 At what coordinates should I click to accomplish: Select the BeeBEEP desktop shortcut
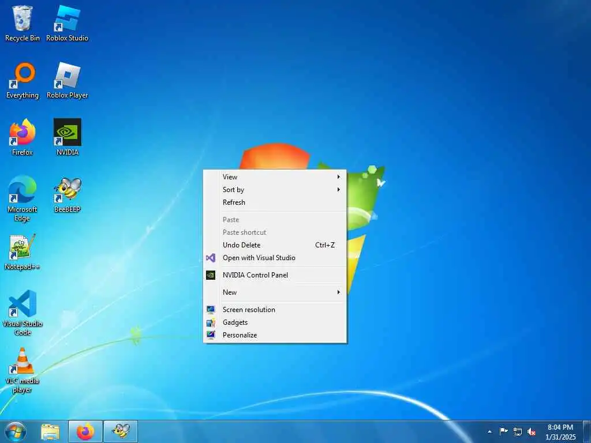coord(67,195)
